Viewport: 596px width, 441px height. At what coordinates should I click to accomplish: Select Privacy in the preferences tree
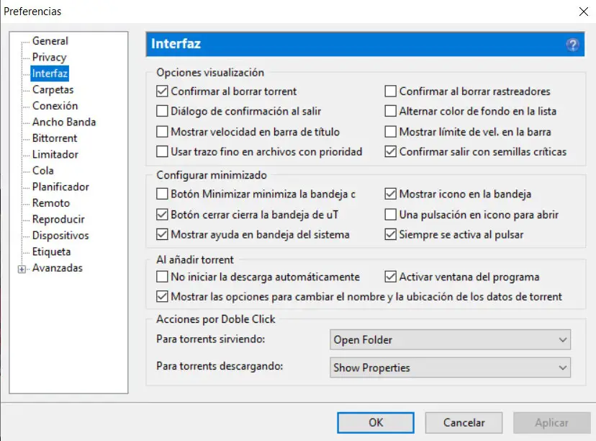pos(50,57)
